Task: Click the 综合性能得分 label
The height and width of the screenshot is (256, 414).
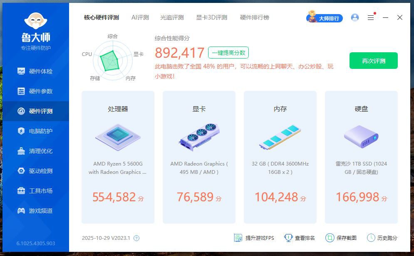Action: point(172,38)
